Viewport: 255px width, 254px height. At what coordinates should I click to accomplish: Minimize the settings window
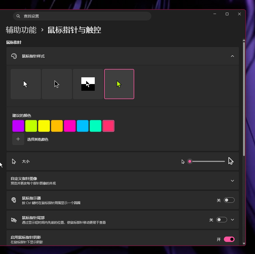coord(215,14)
